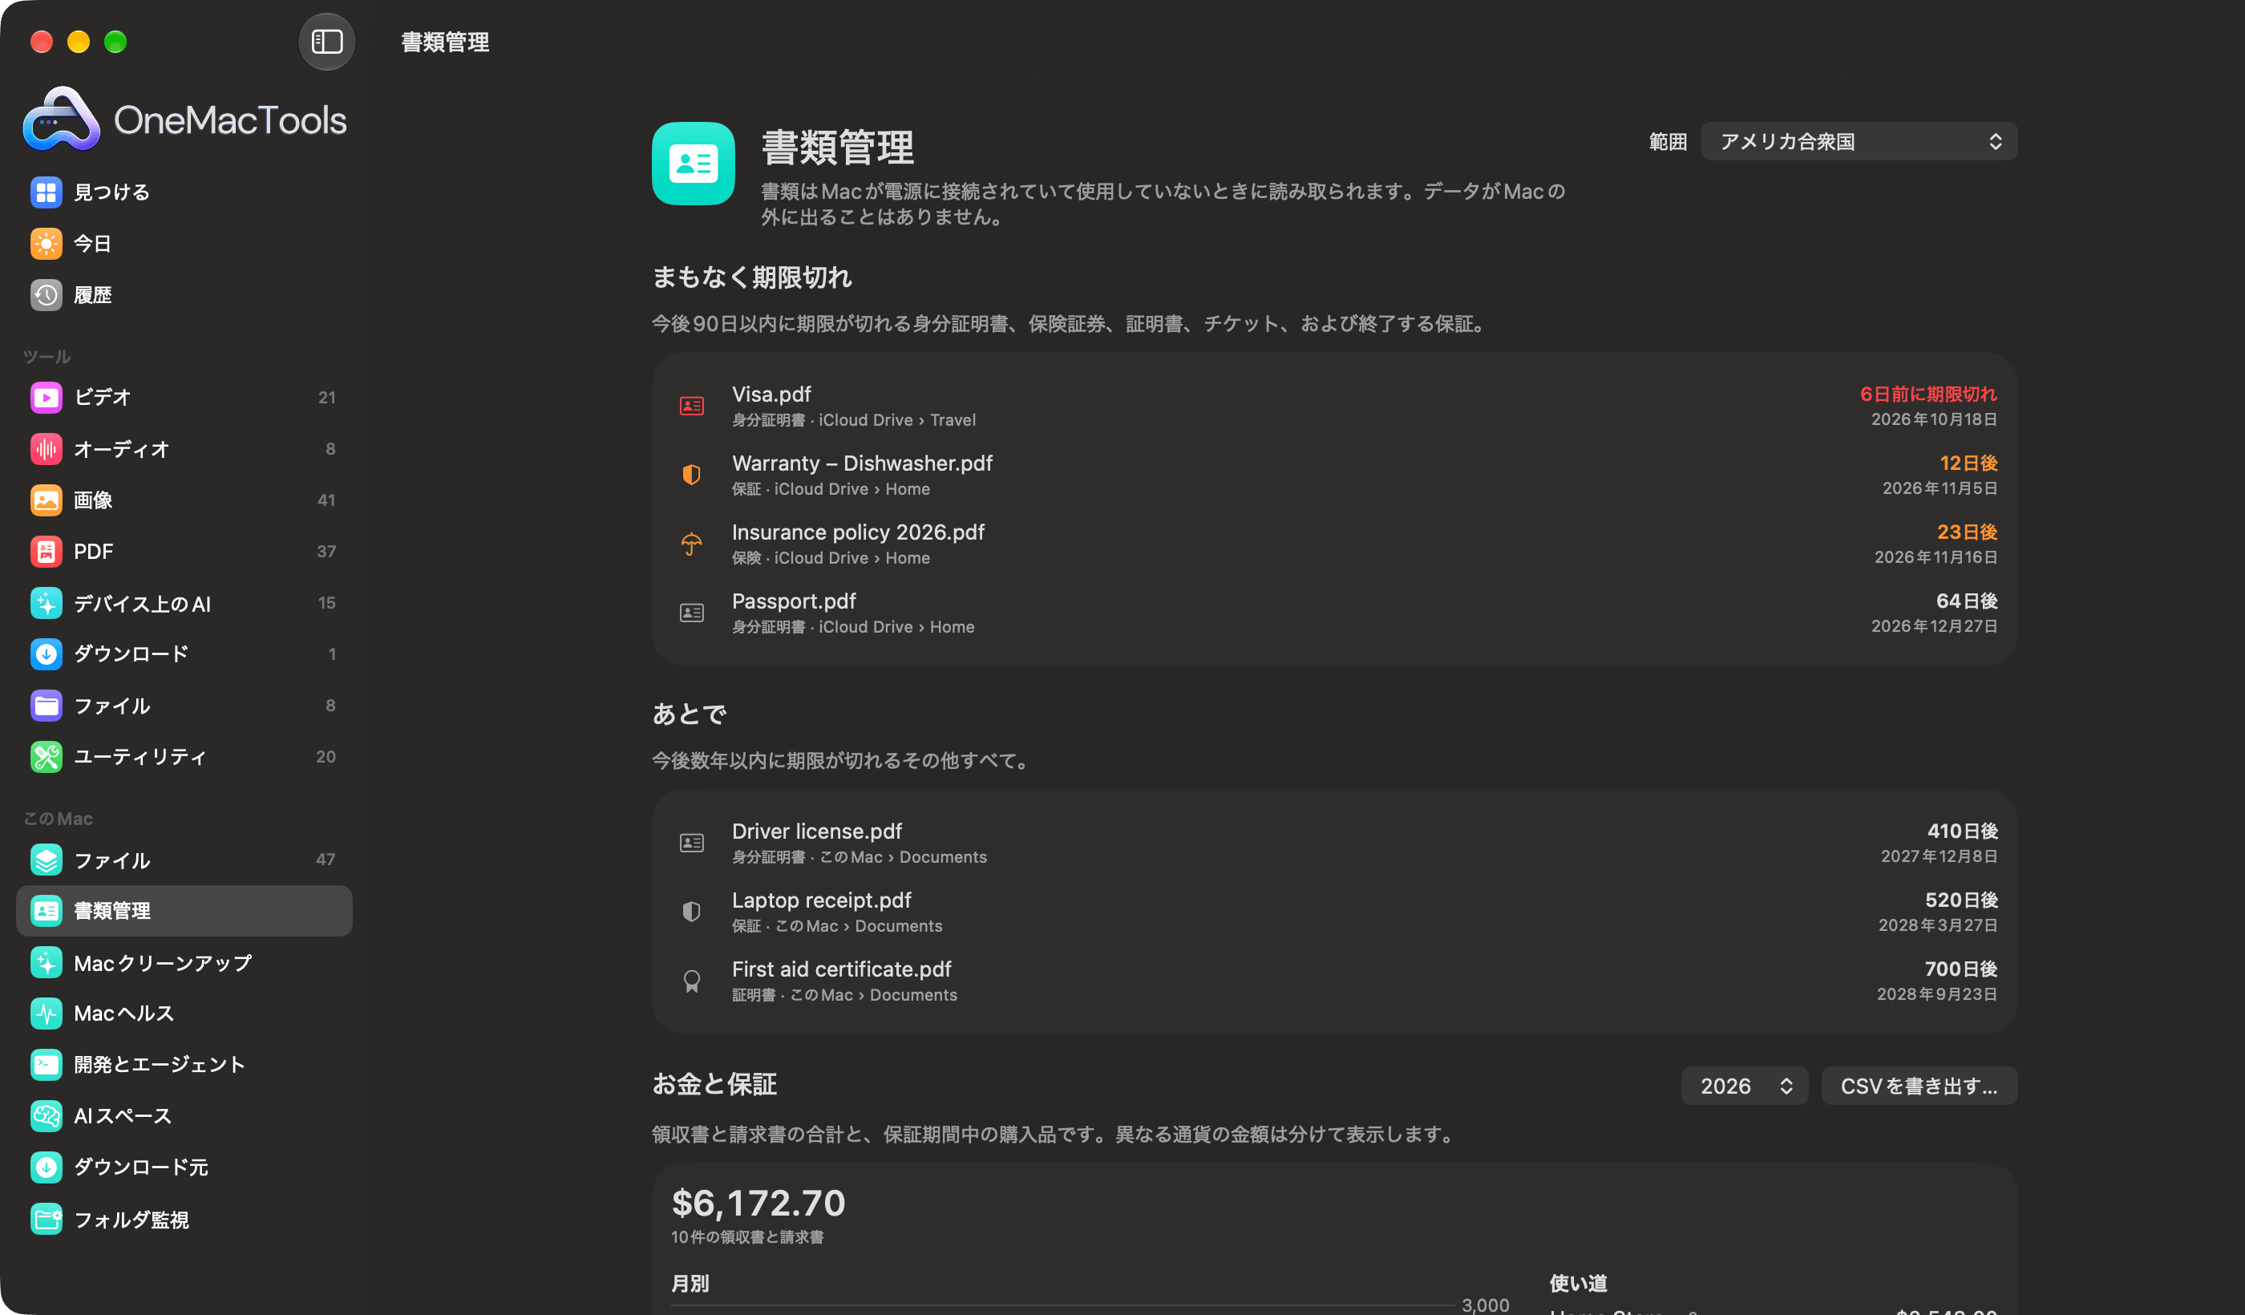Click the $6,172.70 total amount
Image resolution: width=2245 pixels, height=1315 pixels.
coord(758,1203)
